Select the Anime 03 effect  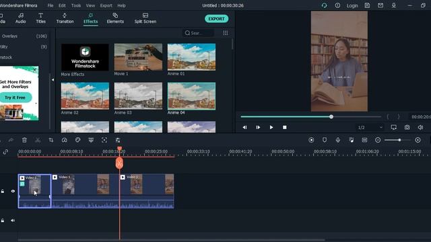click(x=138, y=96)
